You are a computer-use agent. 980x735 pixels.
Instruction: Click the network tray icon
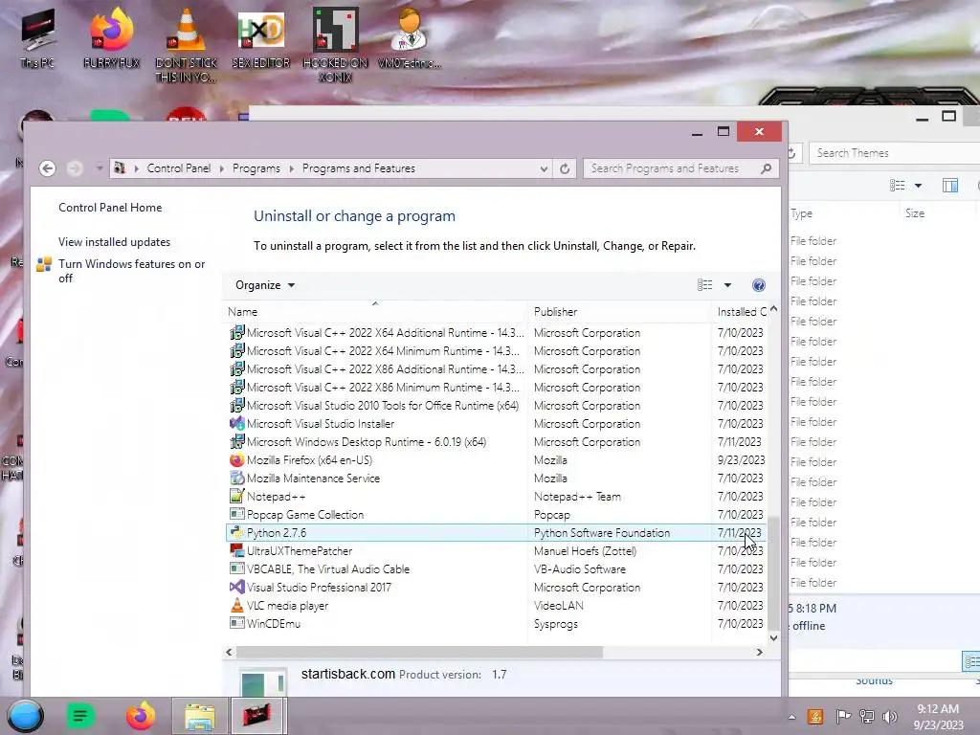pos(867,716)
